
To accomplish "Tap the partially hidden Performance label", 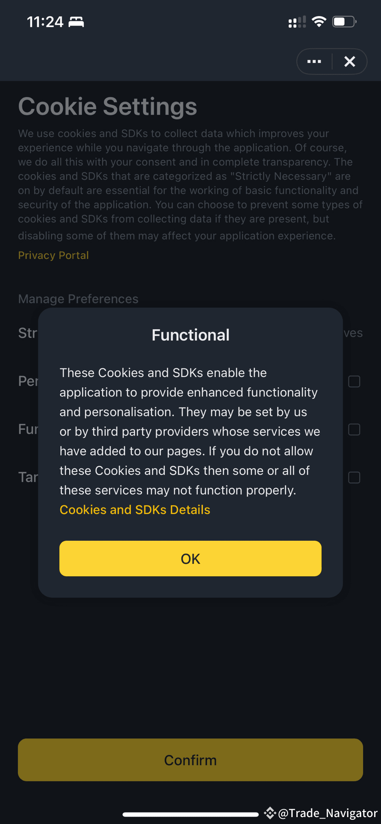I will (x=28, y=381).
